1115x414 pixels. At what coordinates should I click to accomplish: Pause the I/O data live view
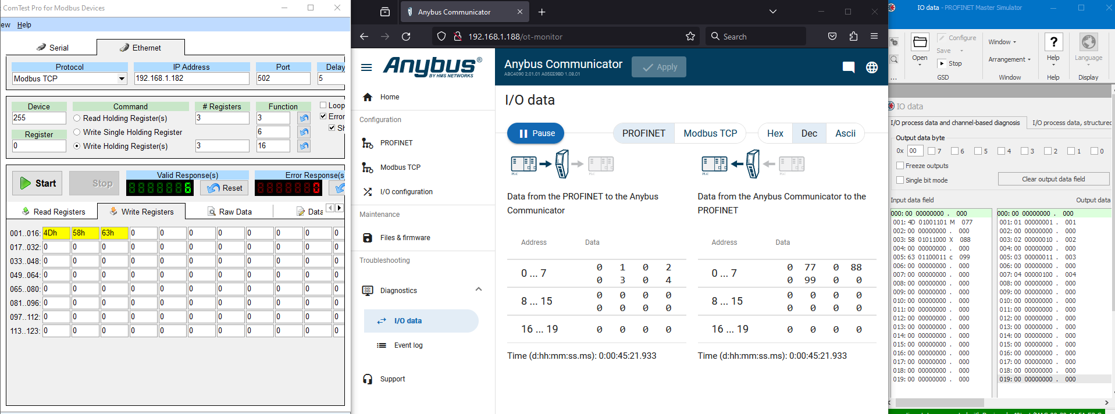pos(536,133)
